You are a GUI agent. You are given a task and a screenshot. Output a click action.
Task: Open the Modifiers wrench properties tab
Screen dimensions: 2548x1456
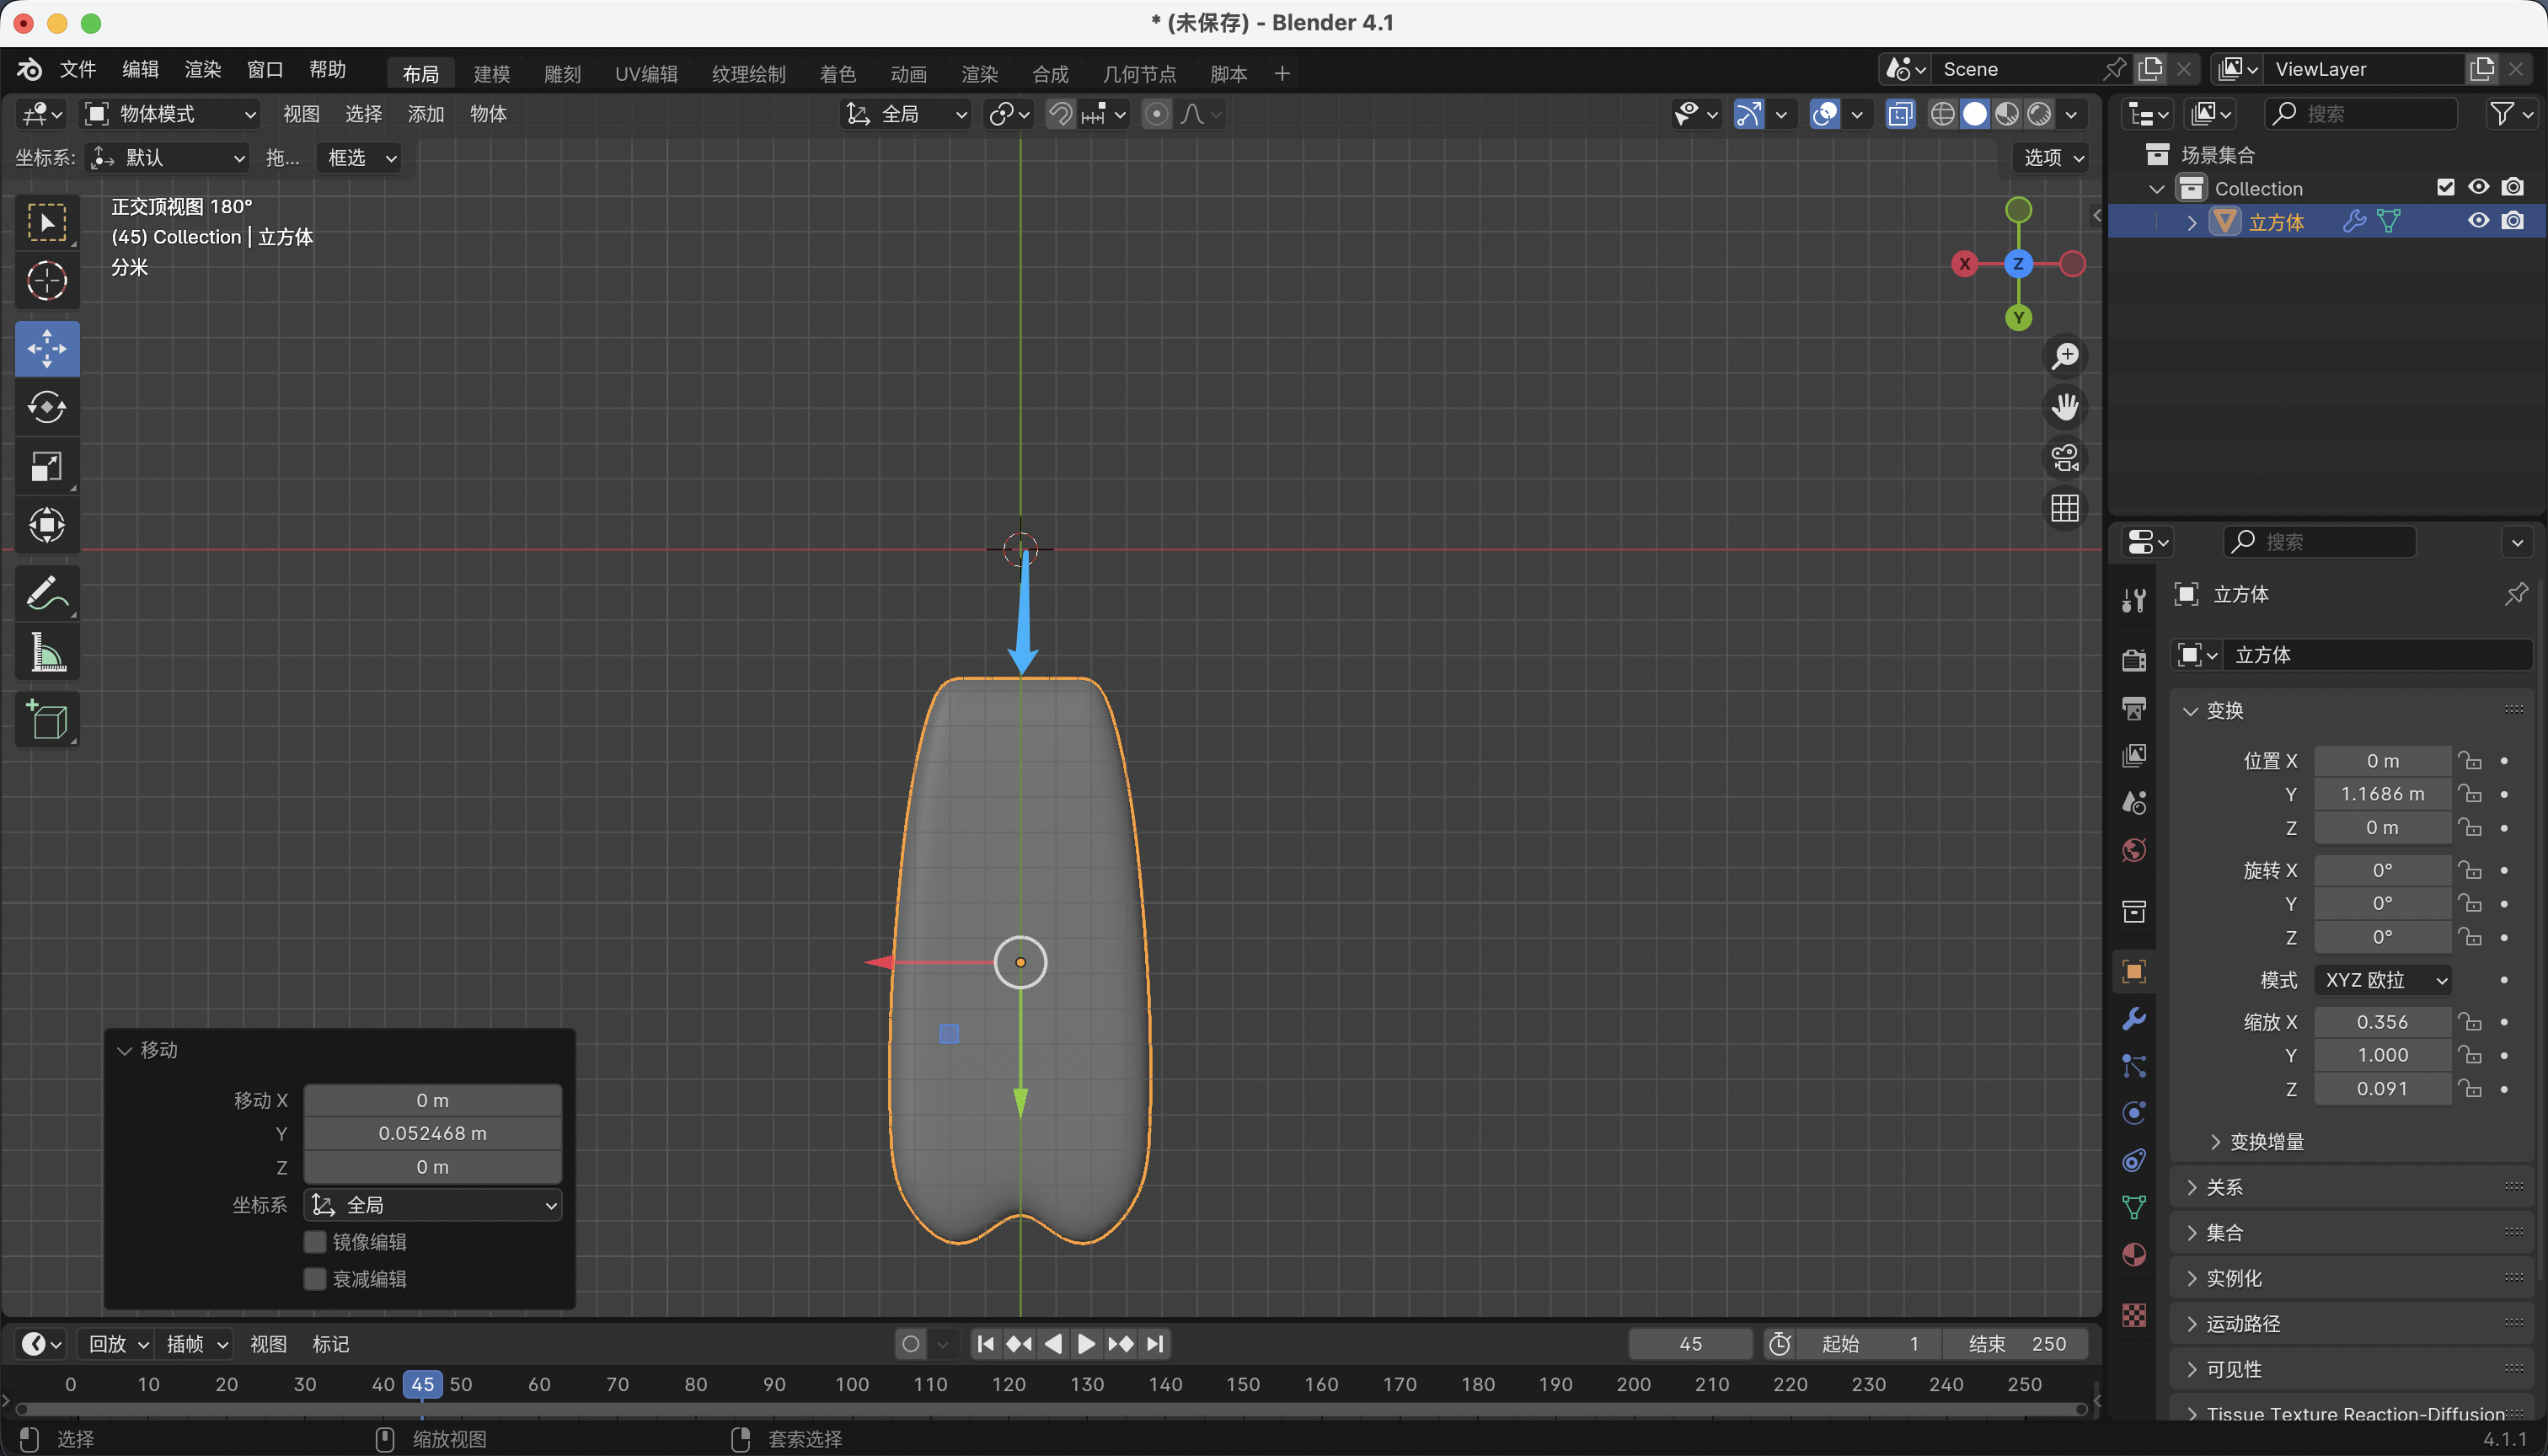click(2133, 1019)
